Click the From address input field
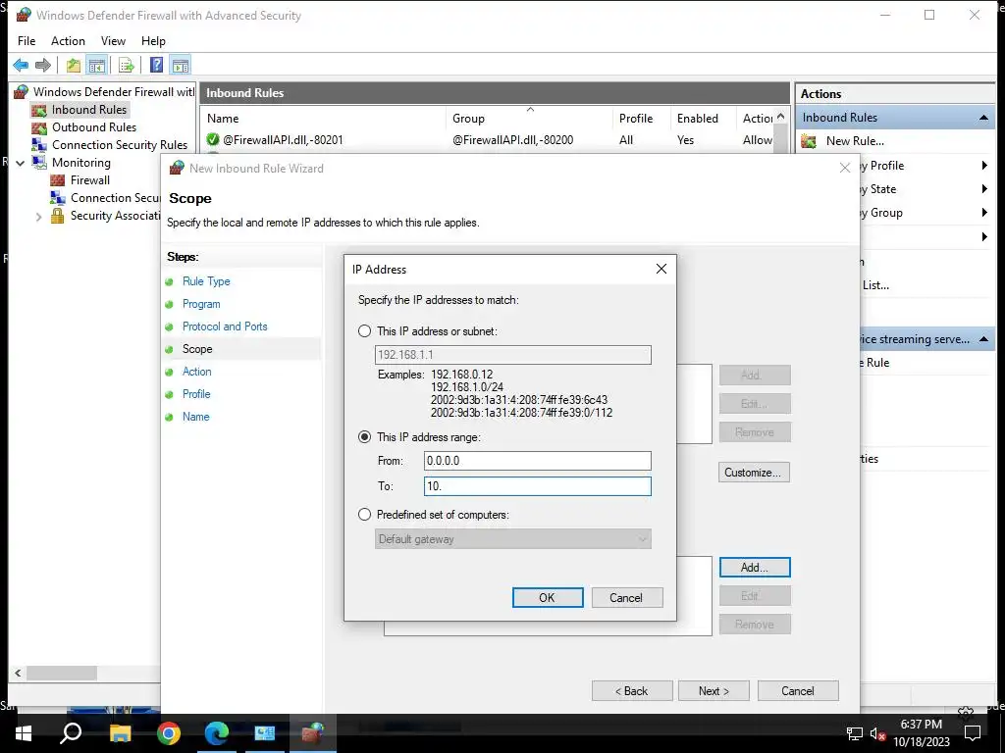The image size is (1005, 753). pyautogui.click(x=537, y=461)
